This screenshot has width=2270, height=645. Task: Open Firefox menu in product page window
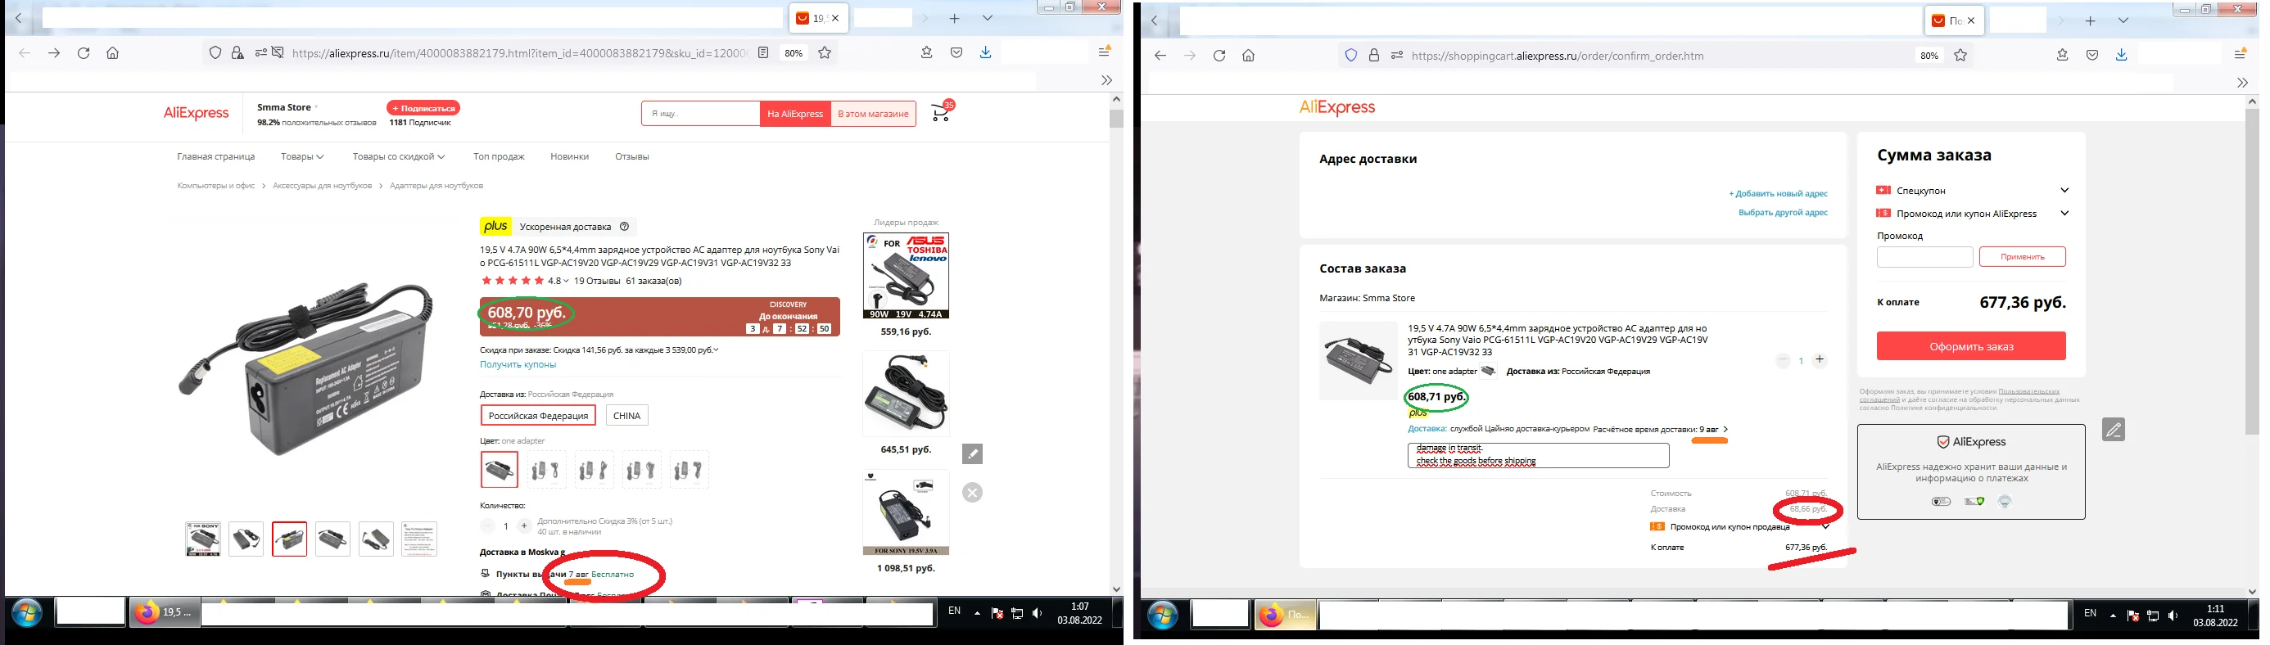click(1104, 53)
